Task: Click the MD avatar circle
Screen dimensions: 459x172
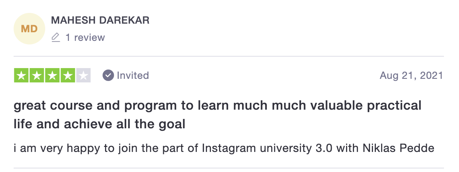Action: point(29,29)
